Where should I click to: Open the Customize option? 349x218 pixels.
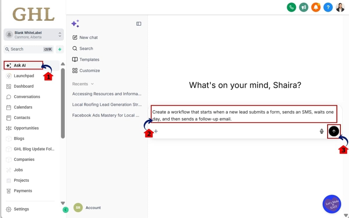tap(90, 71)
